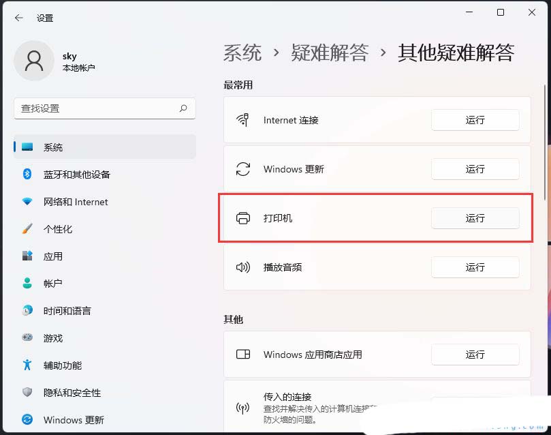The width and height of the screenshot is (551, 435).
Task: Open 游戏 settings via the Xbox icon
Action: coord(27,338)
